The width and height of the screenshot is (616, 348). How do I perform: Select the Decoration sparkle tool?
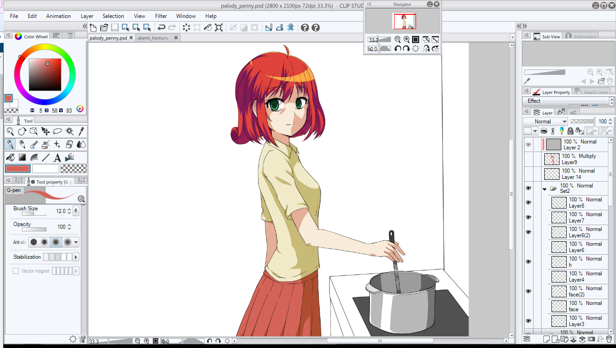57,144
